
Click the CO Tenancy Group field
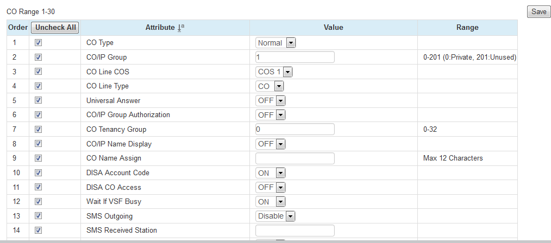pos(295,130)
